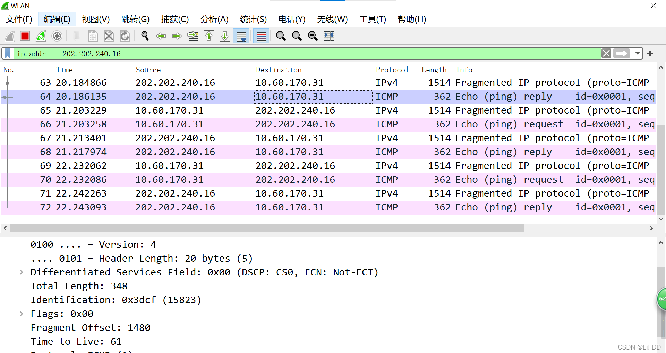Zoom in on packet text
666x353 pixels.
pos(281,36)
